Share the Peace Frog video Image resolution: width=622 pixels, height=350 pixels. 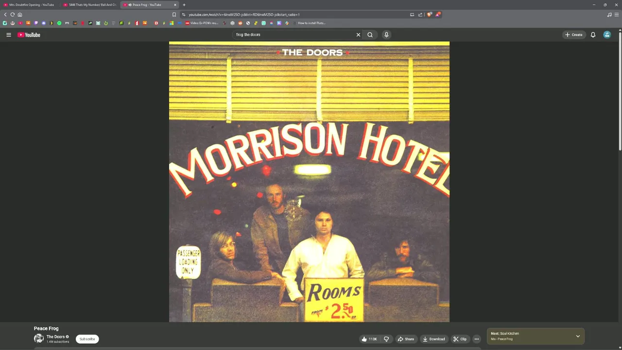(406, 339)
